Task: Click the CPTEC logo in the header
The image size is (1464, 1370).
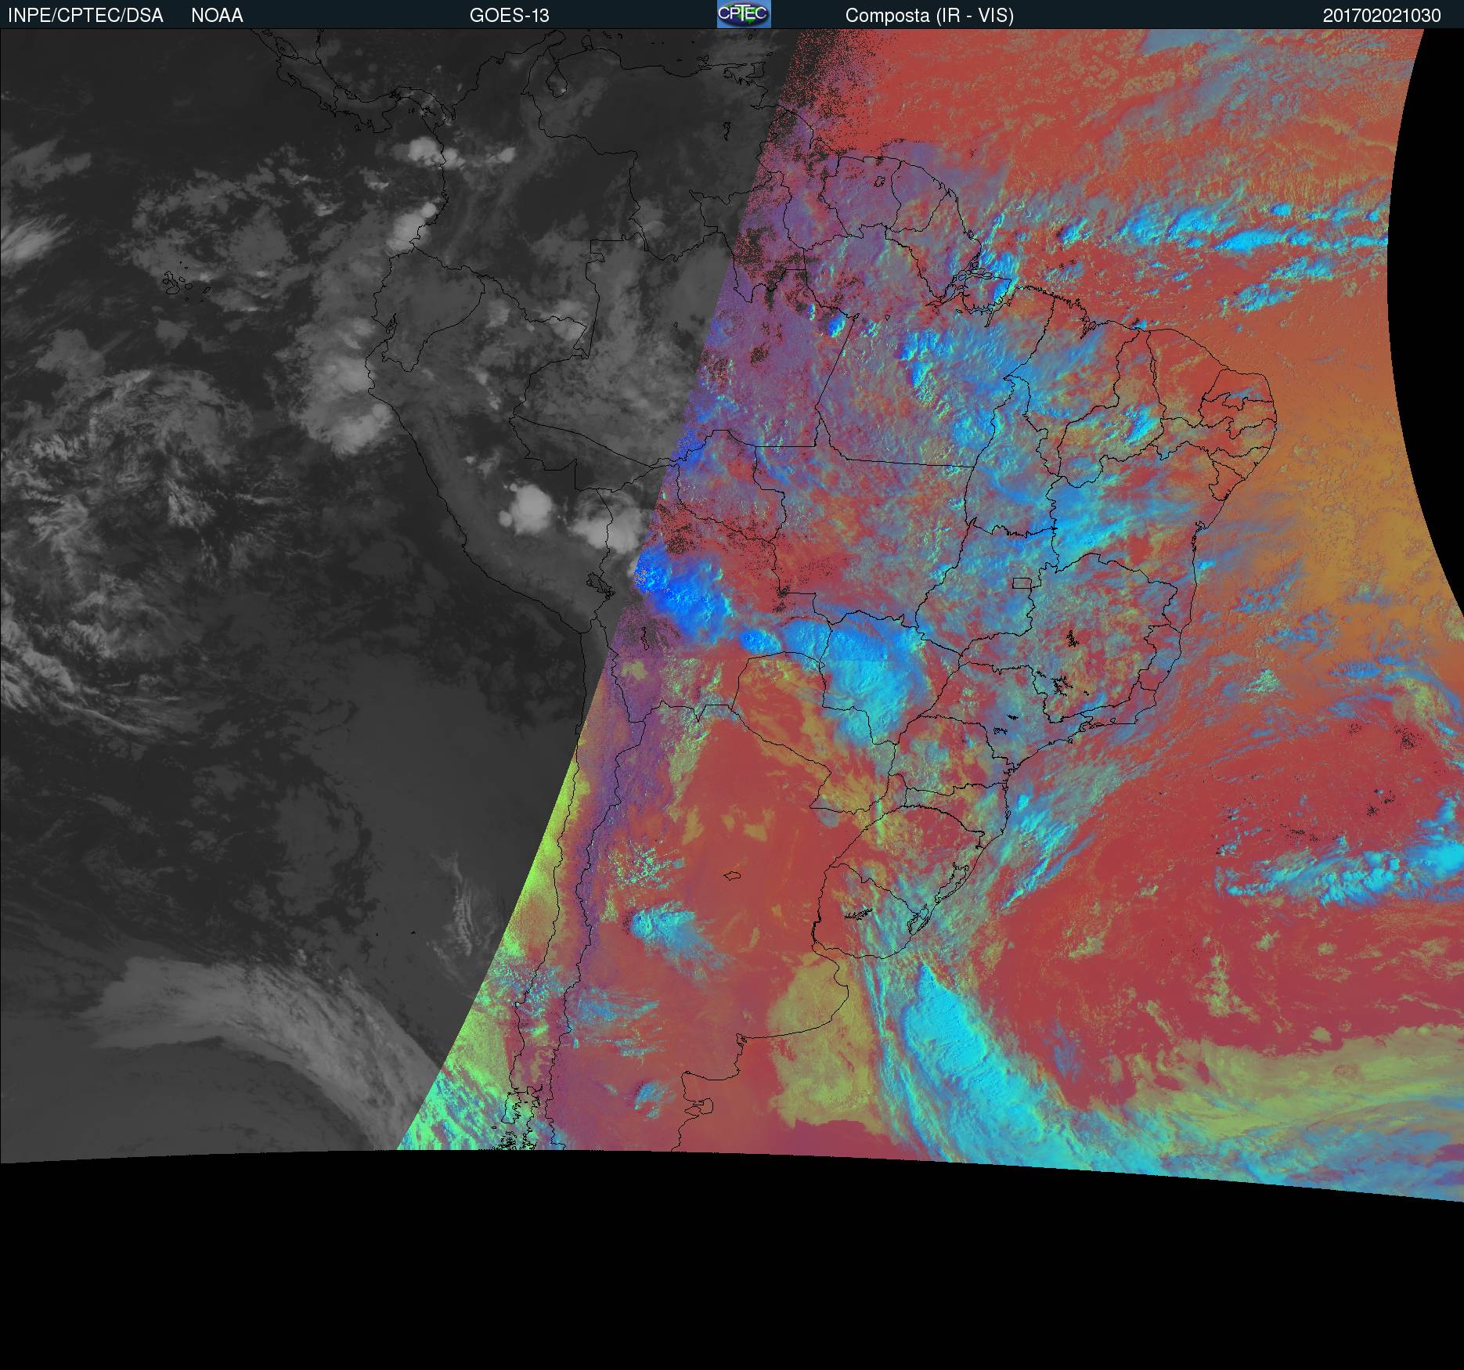Action: click(744, 14)
